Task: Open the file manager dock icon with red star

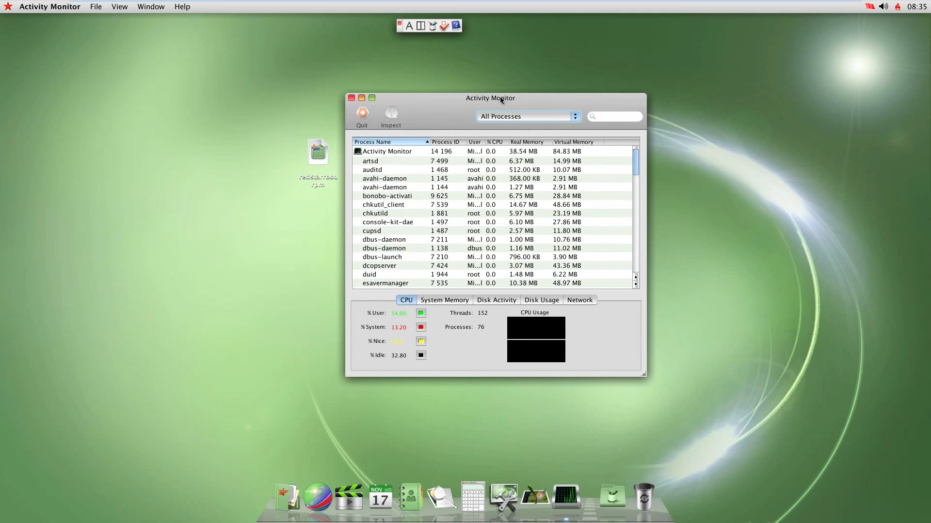Action: tap(288, 497)
